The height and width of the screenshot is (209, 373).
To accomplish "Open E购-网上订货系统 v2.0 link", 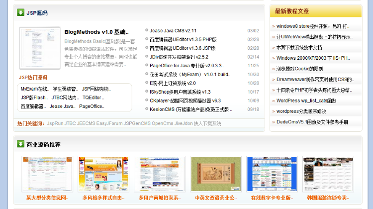I will point(173,83).
